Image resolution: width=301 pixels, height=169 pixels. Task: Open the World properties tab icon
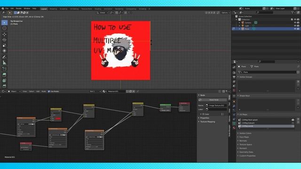point(234,90)
